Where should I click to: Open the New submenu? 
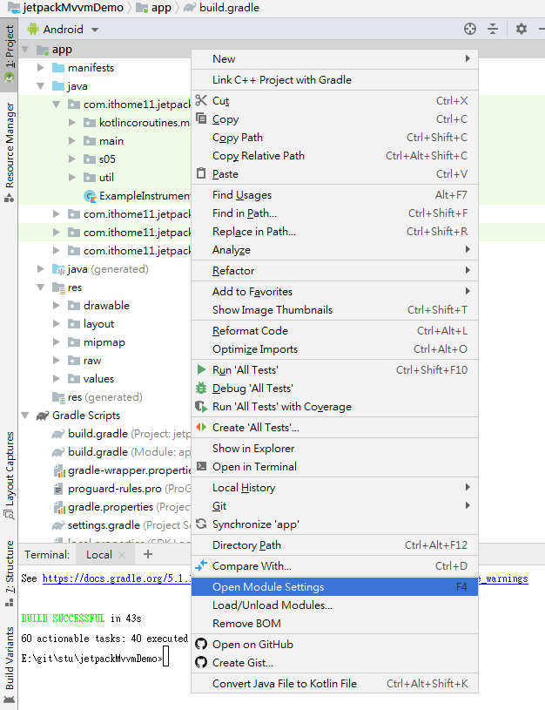pos(334,59)
